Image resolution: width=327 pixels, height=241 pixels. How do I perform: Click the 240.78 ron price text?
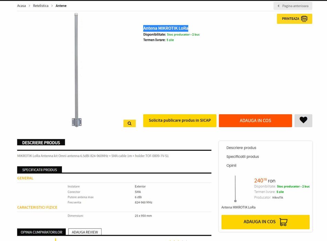coord(265,180)
